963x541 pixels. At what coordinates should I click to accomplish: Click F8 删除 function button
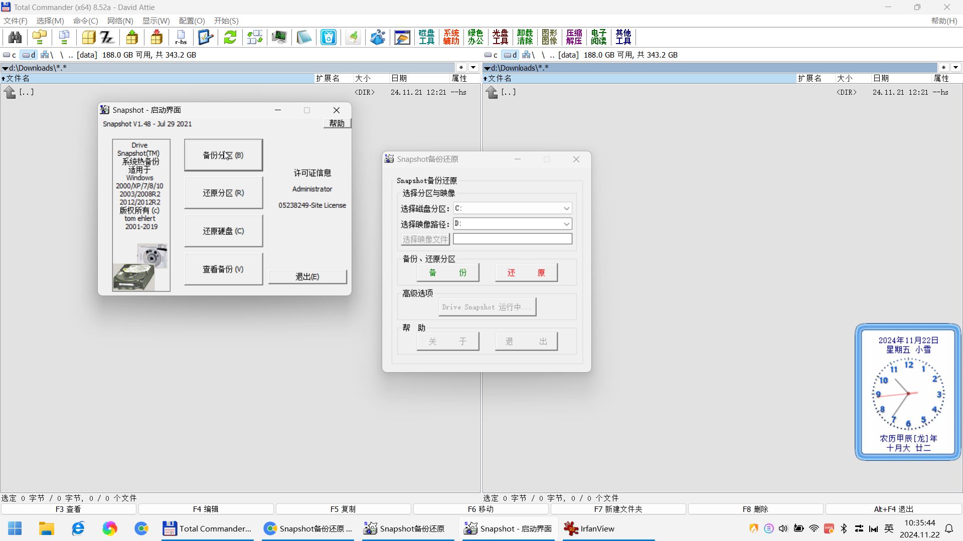(x=755, y=509)
